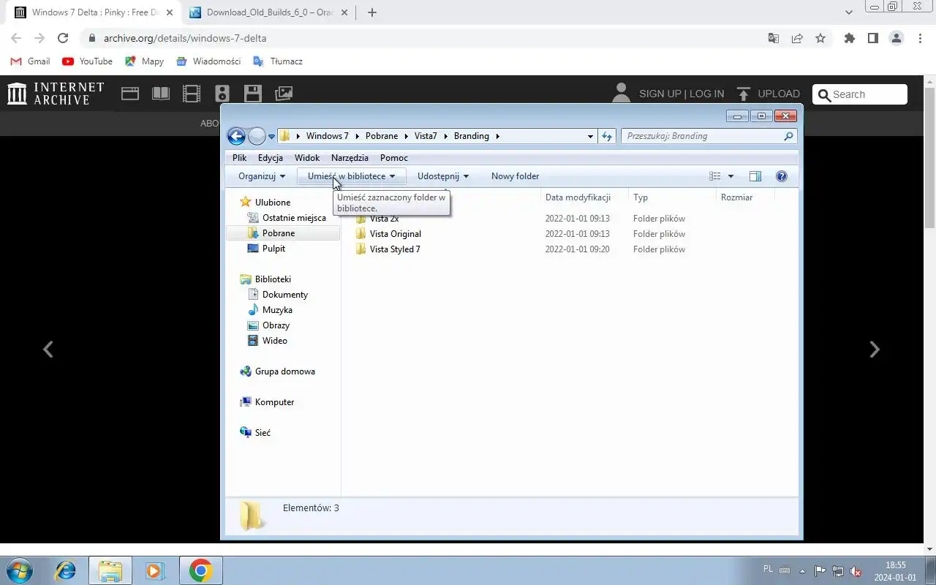
Task: Expand the Udostępnij dropdown
Action: point(442,176)
